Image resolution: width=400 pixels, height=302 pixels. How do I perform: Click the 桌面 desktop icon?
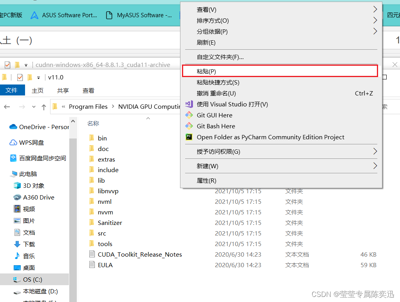click(17, 268)
